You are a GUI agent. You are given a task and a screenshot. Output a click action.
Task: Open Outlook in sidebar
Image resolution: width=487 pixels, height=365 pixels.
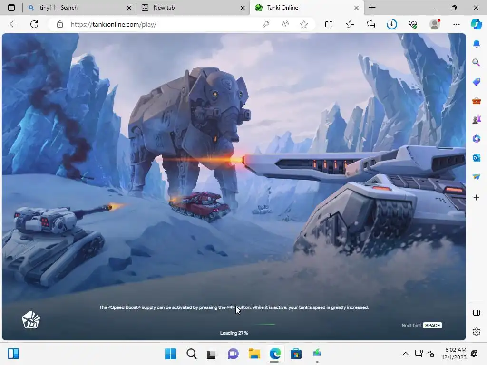477,158
